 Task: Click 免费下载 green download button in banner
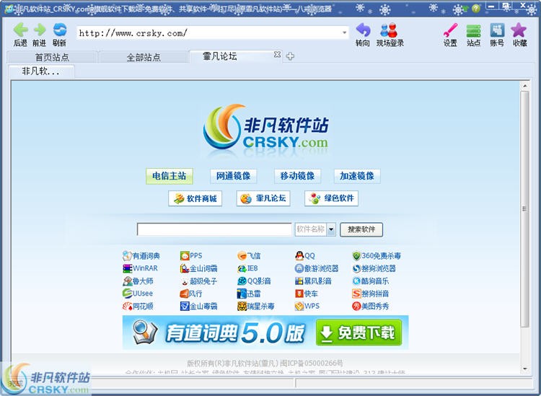359,333
